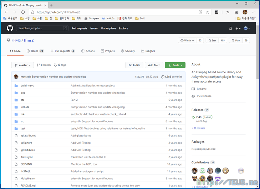Open the .travis.yml file

click(26, 157)
